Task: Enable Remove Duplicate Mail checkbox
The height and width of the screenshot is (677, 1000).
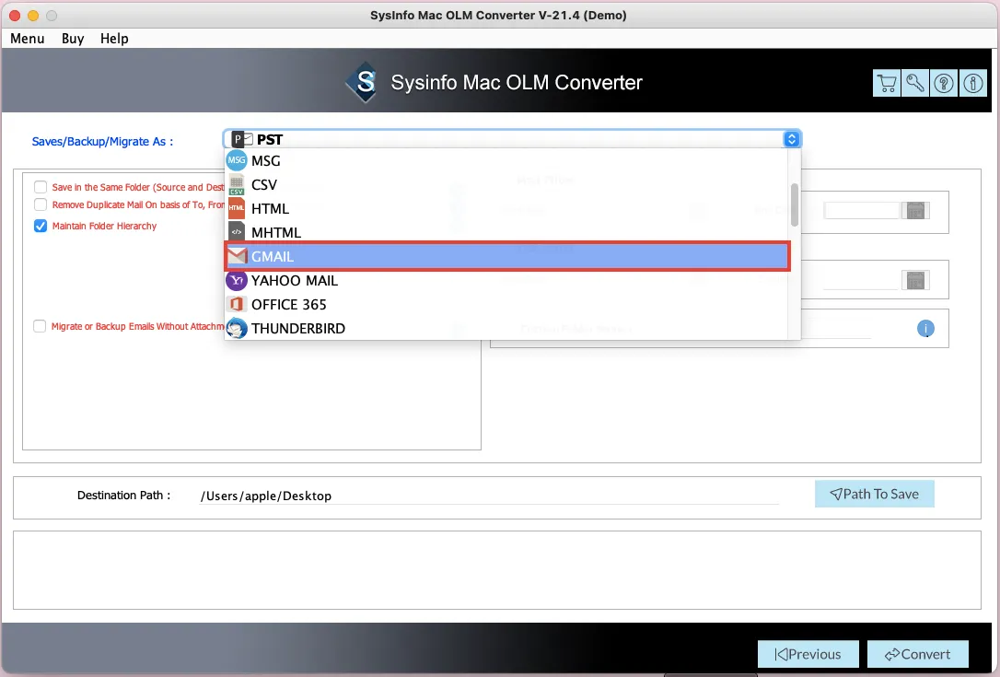Action: click(x=41, y=204)
